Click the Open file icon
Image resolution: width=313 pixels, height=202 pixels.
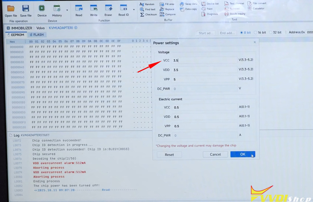[x=11, y=9]
